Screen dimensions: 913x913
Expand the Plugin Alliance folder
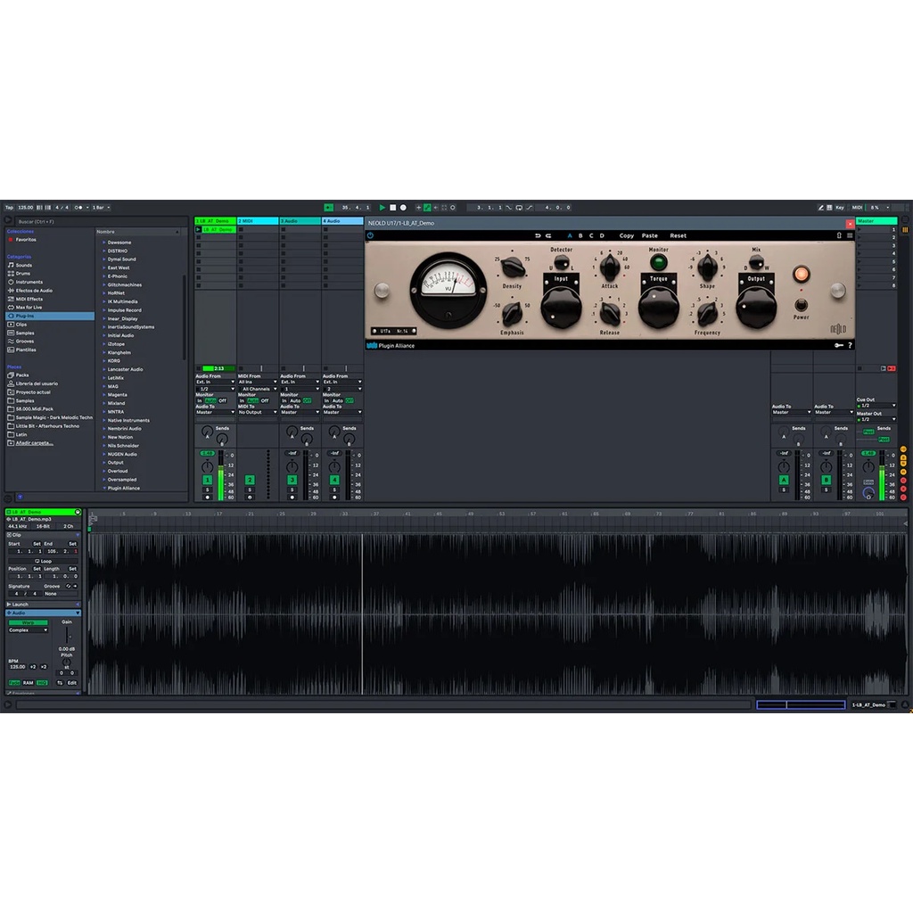point(104,488)
